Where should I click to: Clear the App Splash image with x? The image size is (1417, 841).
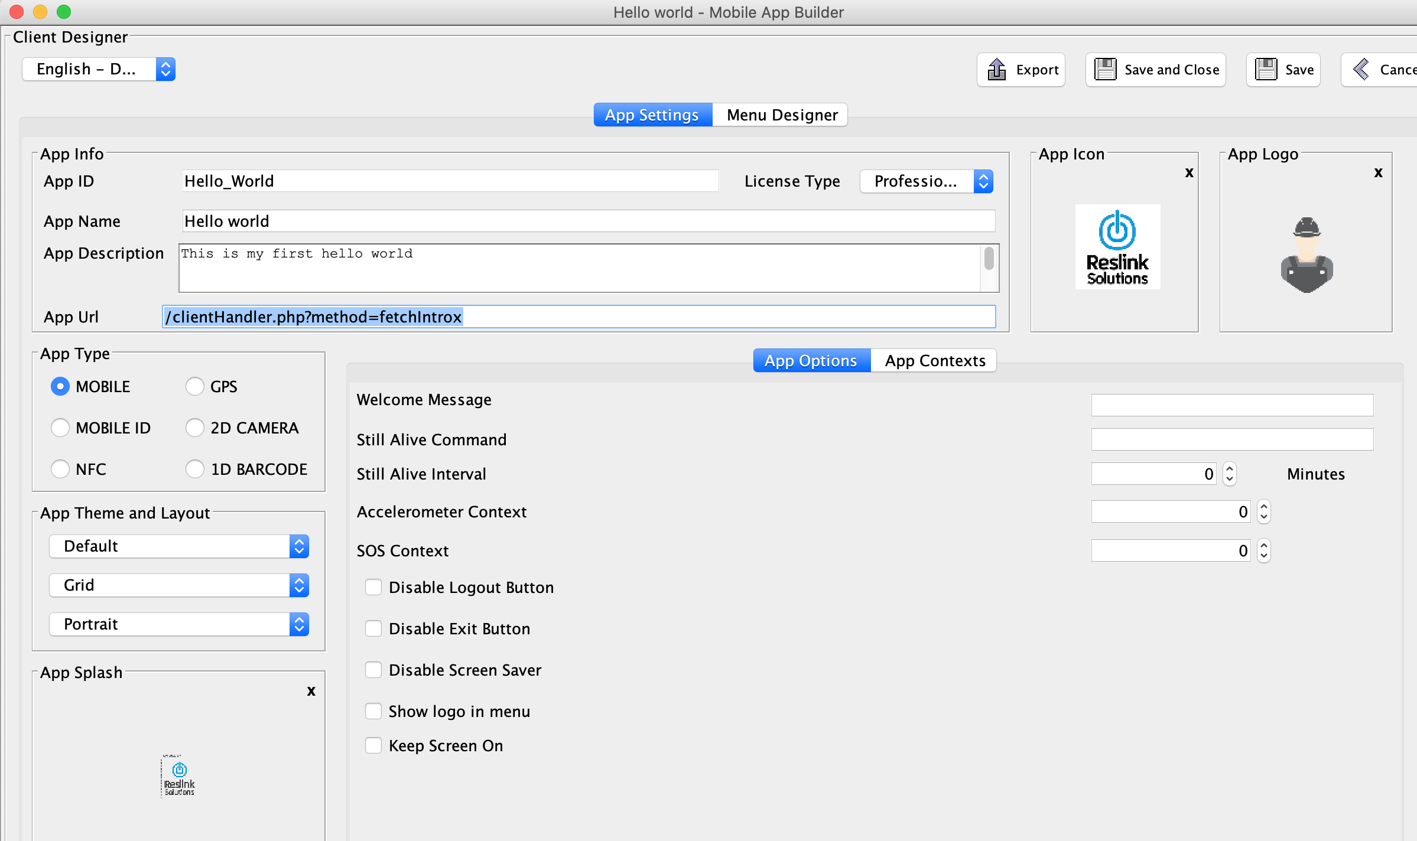click(311, 691)
